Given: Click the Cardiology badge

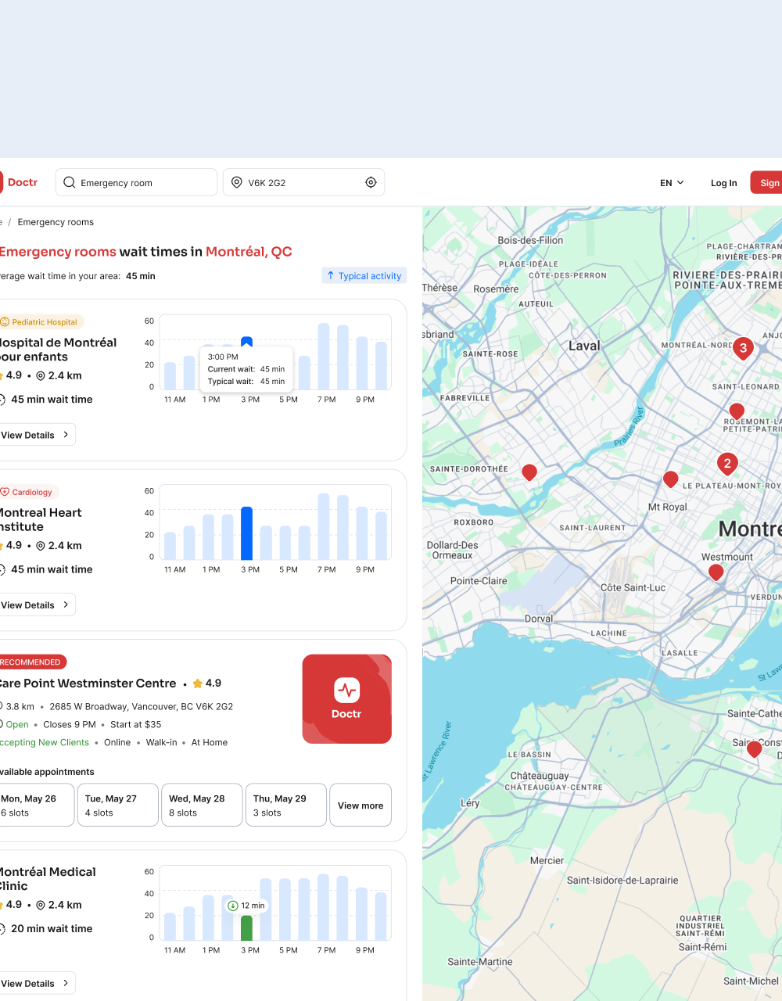Looking at the screenshot, I should 27,492.
